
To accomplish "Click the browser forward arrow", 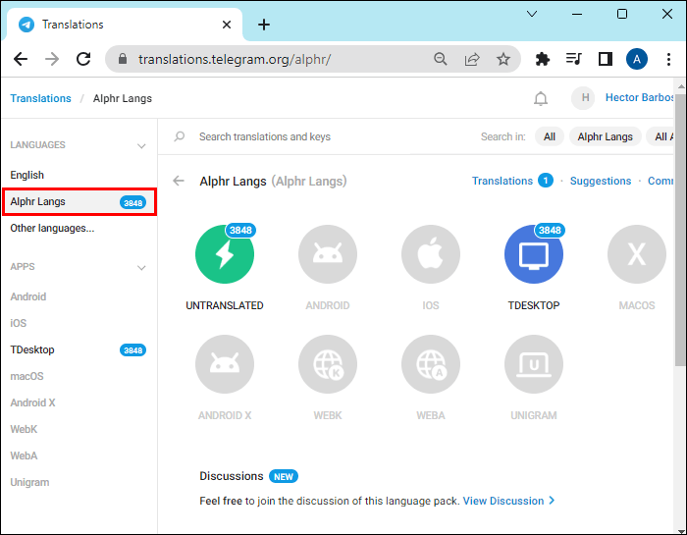I will click(52, 59).
